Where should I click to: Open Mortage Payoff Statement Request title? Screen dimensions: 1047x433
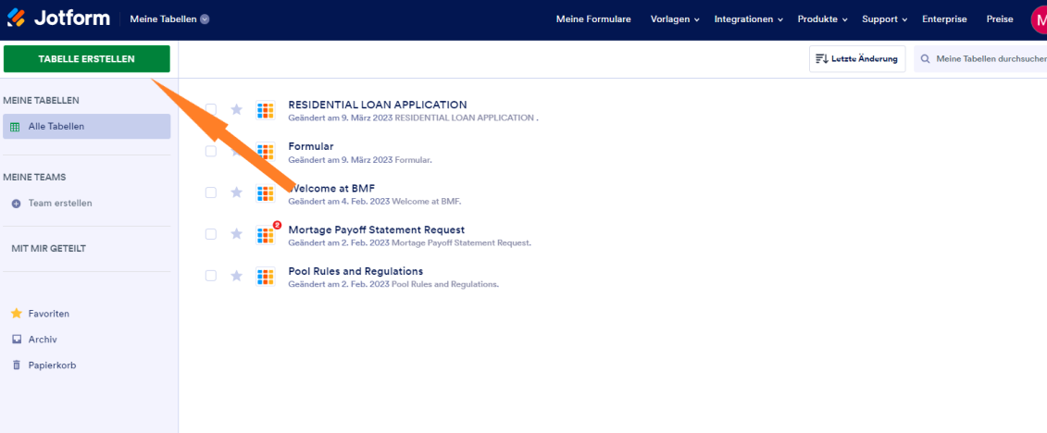(376, 229)
